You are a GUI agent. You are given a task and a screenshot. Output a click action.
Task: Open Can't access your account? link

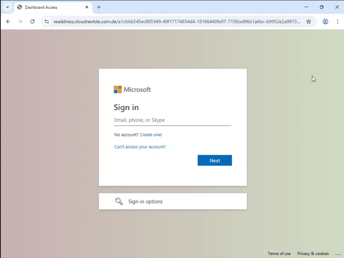point(140,147)
